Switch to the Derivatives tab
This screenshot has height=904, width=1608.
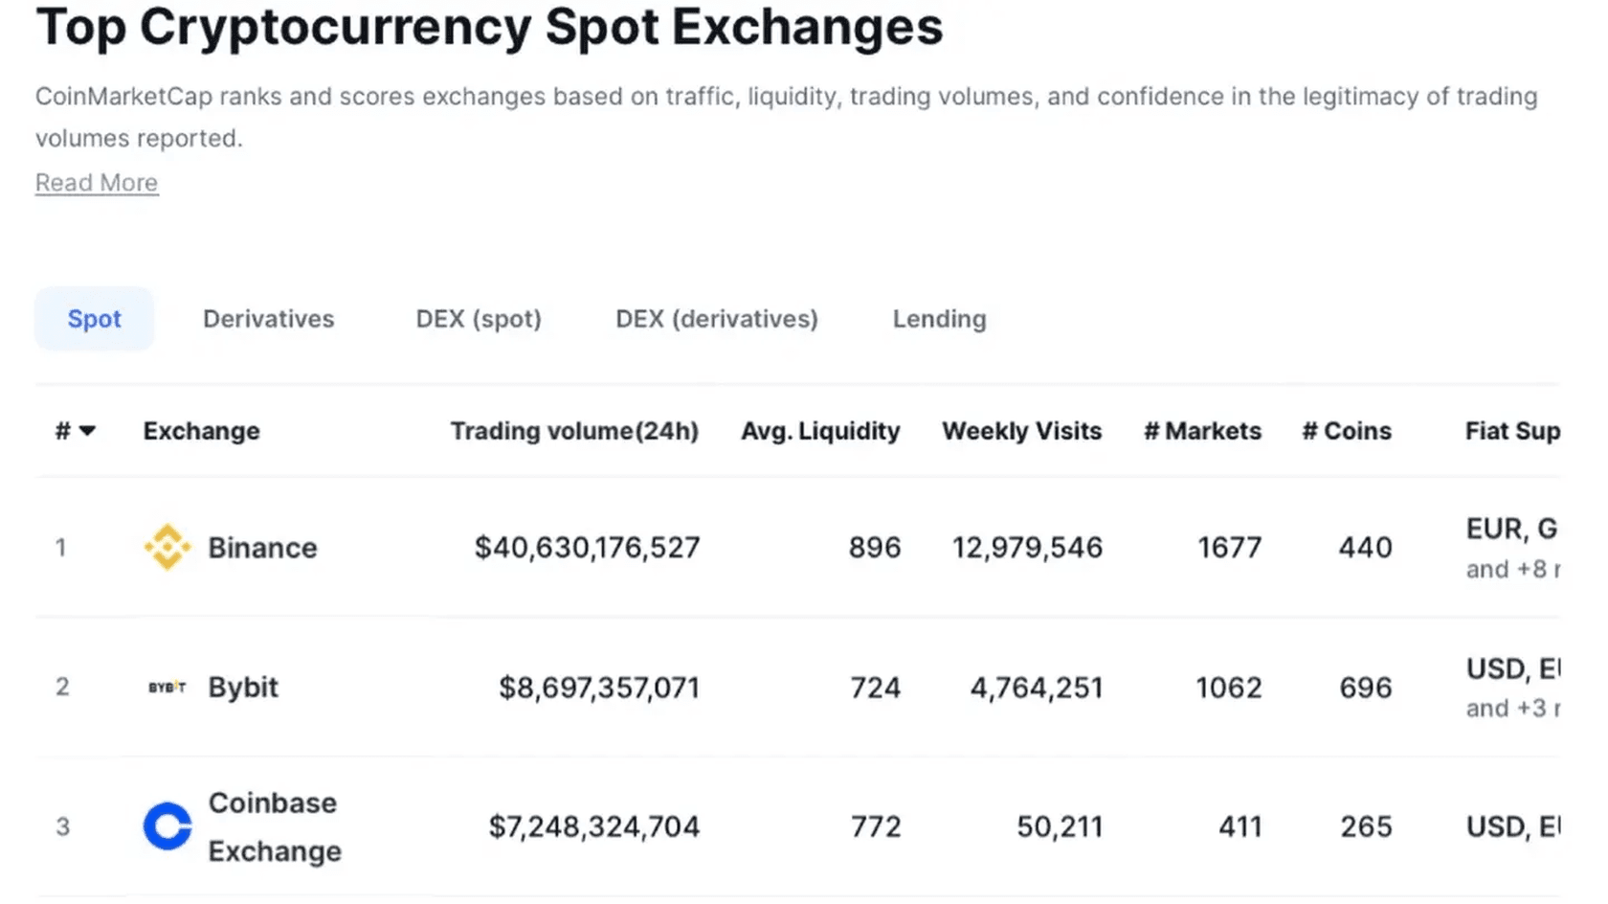coord(268,319)
